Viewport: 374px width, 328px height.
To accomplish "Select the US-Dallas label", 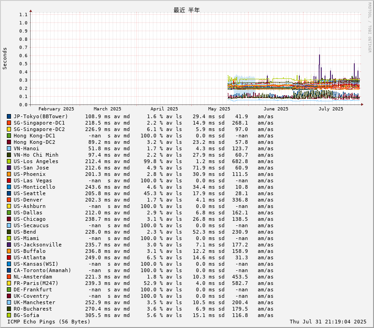I will pyautogui.click(x=28, y=213).
